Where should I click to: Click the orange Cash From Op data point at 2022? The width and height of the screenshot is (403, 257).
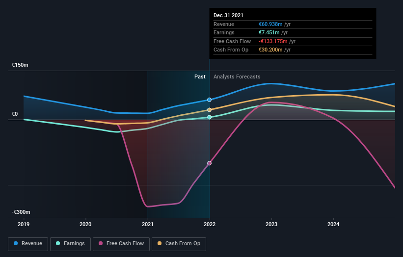[210, 110]
